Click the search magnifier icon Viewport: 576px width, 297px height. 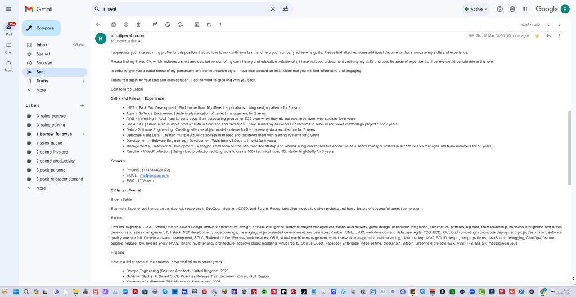(x=97, y=9)
